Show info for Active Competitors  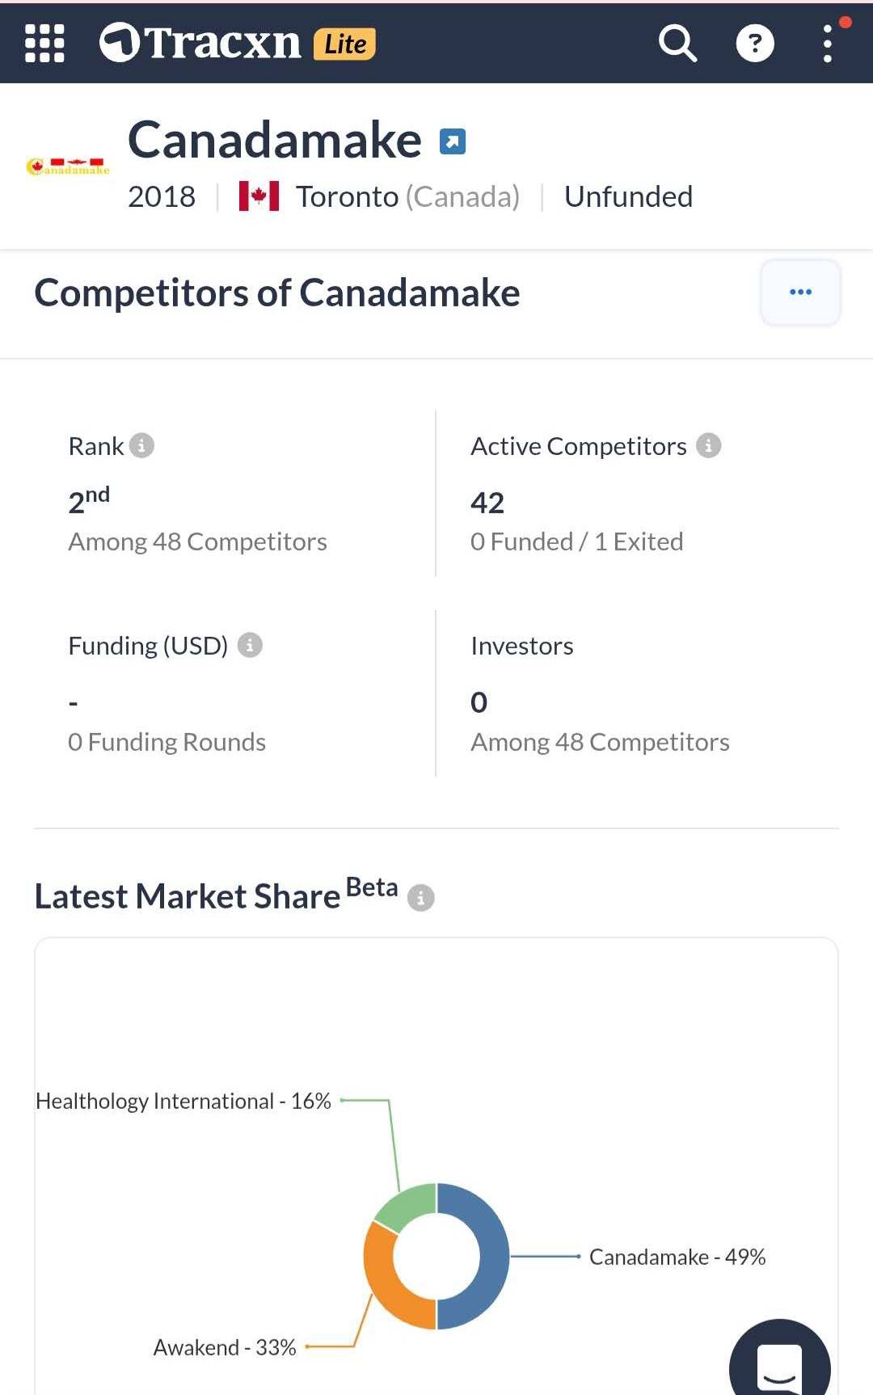(x=708, y=445)
